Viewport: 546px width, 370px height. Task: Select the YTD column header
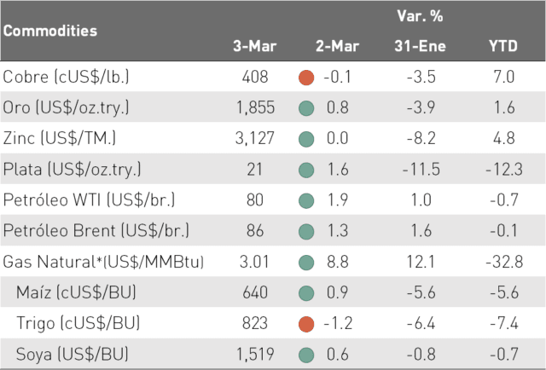coord(502,46)
